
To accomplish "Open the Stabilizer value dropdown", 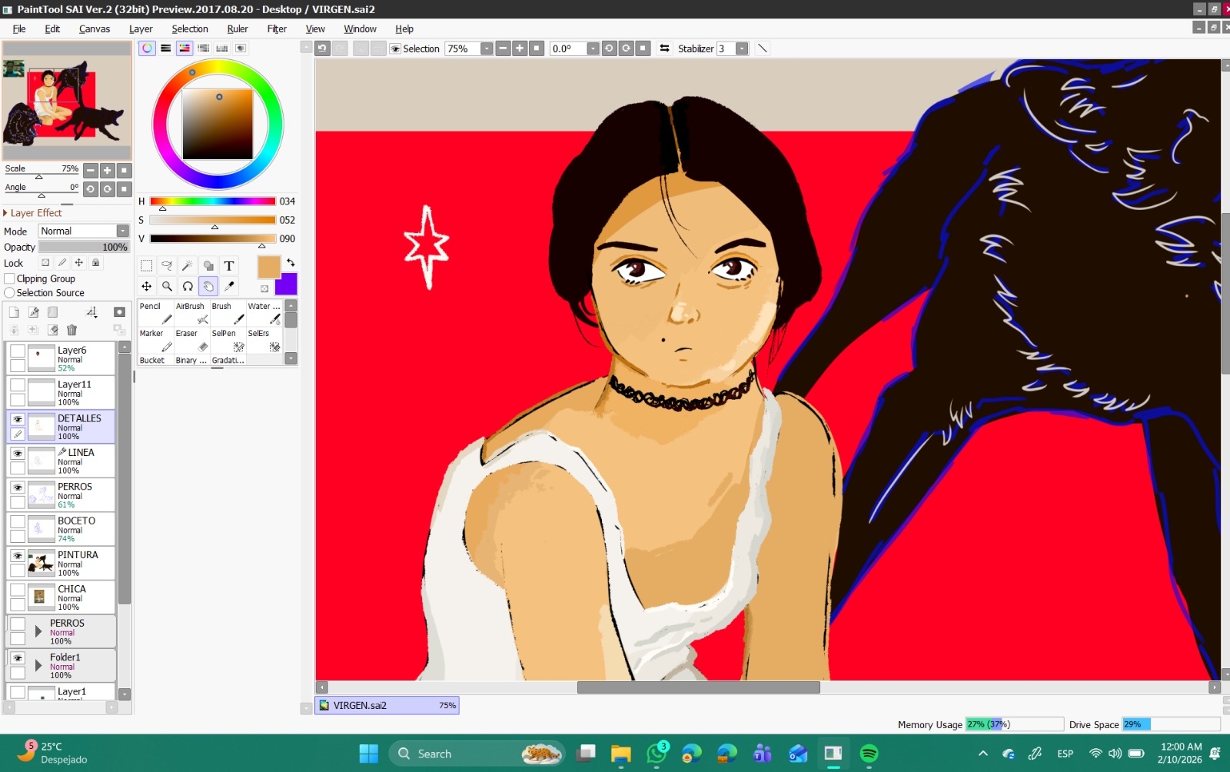I will coord(741,48).
